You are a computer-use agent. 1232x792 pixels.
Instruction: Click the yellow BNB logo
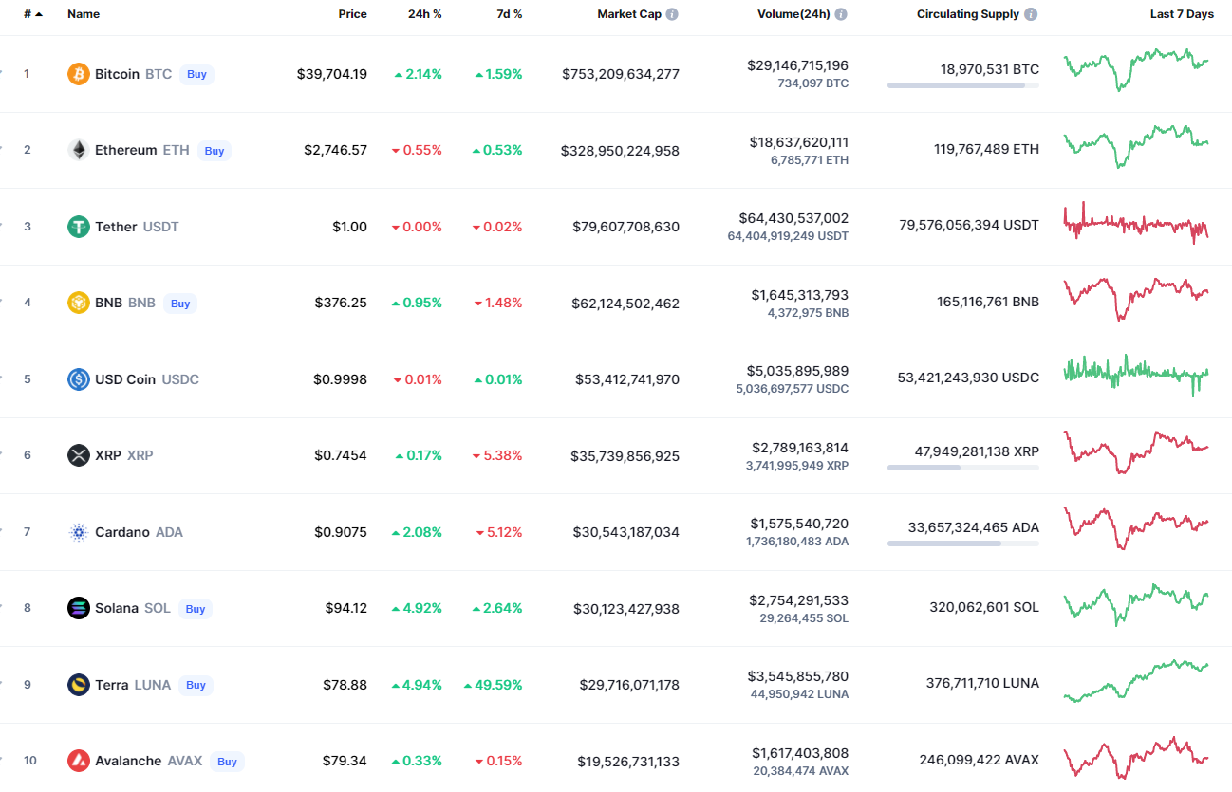point(79,303)
